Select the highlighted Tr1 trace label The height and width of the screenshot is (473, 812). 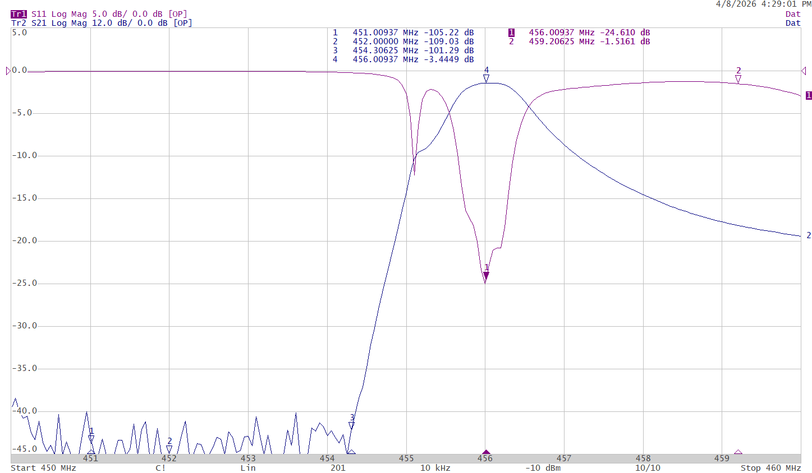coord(19,14)
